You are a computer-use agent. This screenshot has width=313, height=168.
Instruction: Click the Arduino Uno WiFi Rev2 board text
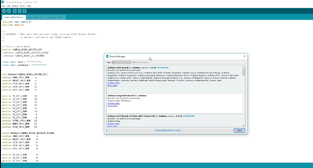click(119, 101)
